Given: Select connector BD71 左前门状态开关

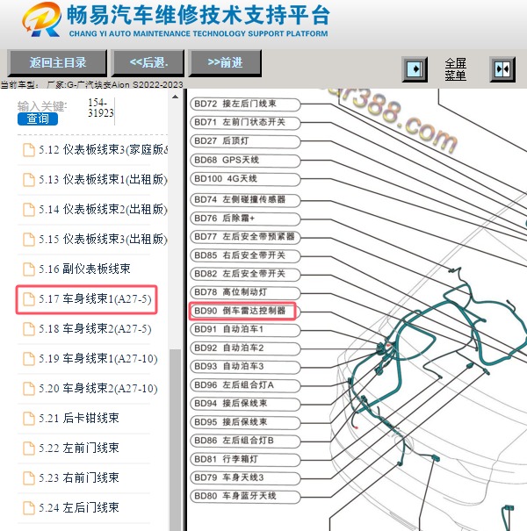Looking at the screenshot, I should coord(245,123).
